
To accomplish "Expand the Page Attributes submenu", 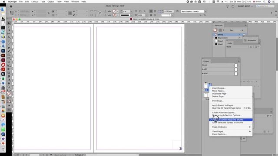I will click(x=231, y=127).
